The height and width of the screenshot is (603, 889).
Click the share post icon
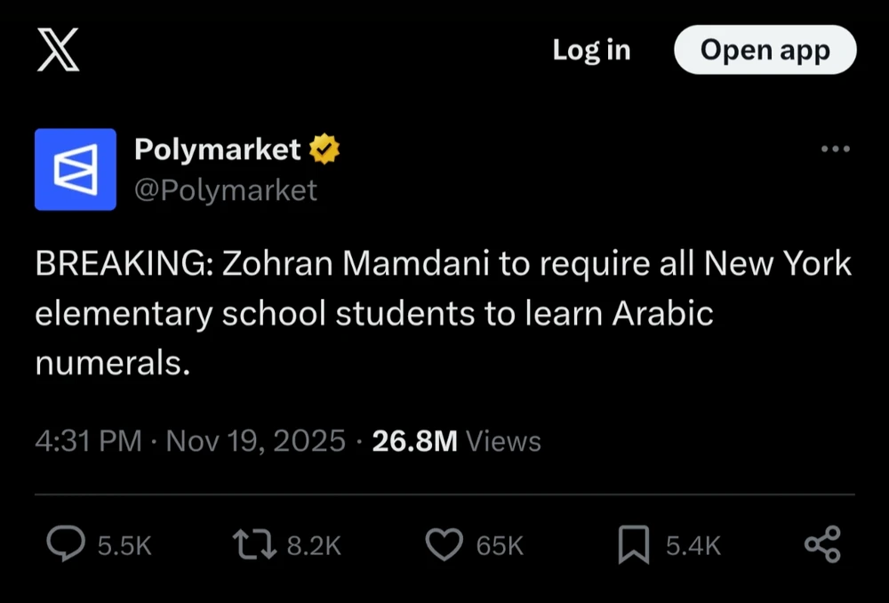822,544
